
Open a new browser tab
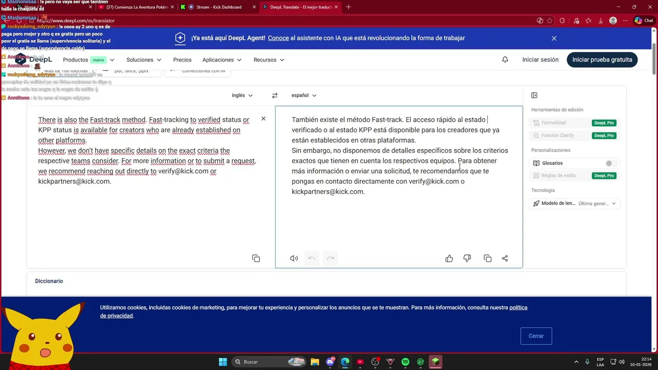tap(349, 7)
